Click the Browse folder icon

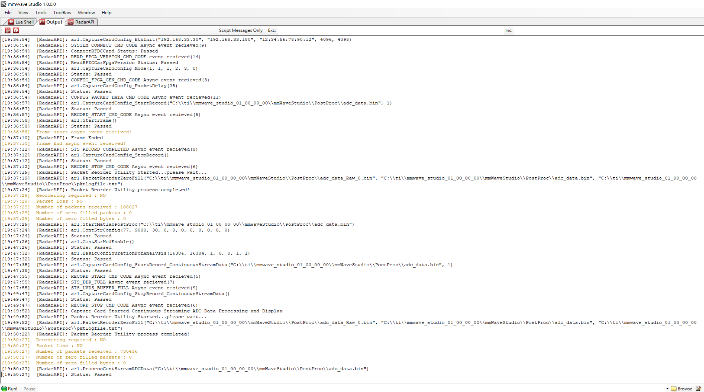click(674, 389)
